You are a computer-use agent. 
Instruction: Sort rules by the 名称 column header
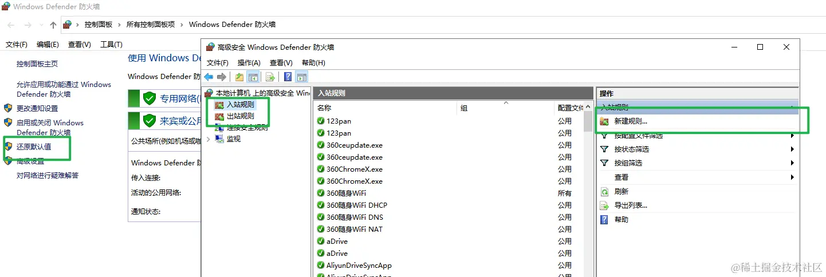coord(386,108)
